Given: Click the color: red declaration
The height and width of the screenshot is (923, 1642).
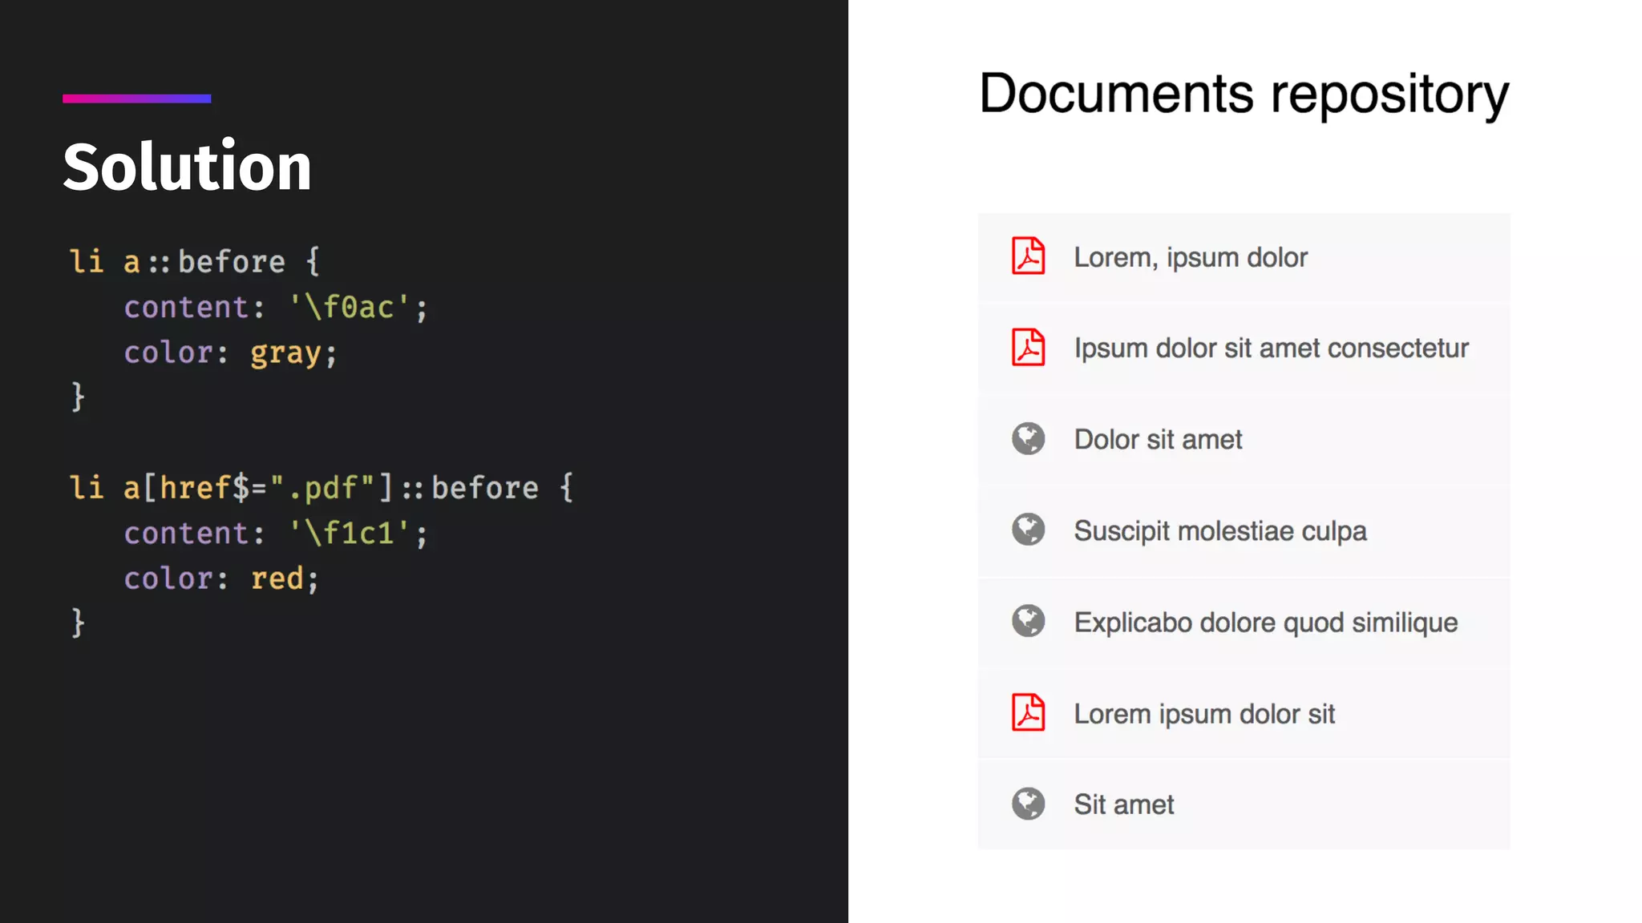Looking at the screenshot, I should (x=221, y=578).
